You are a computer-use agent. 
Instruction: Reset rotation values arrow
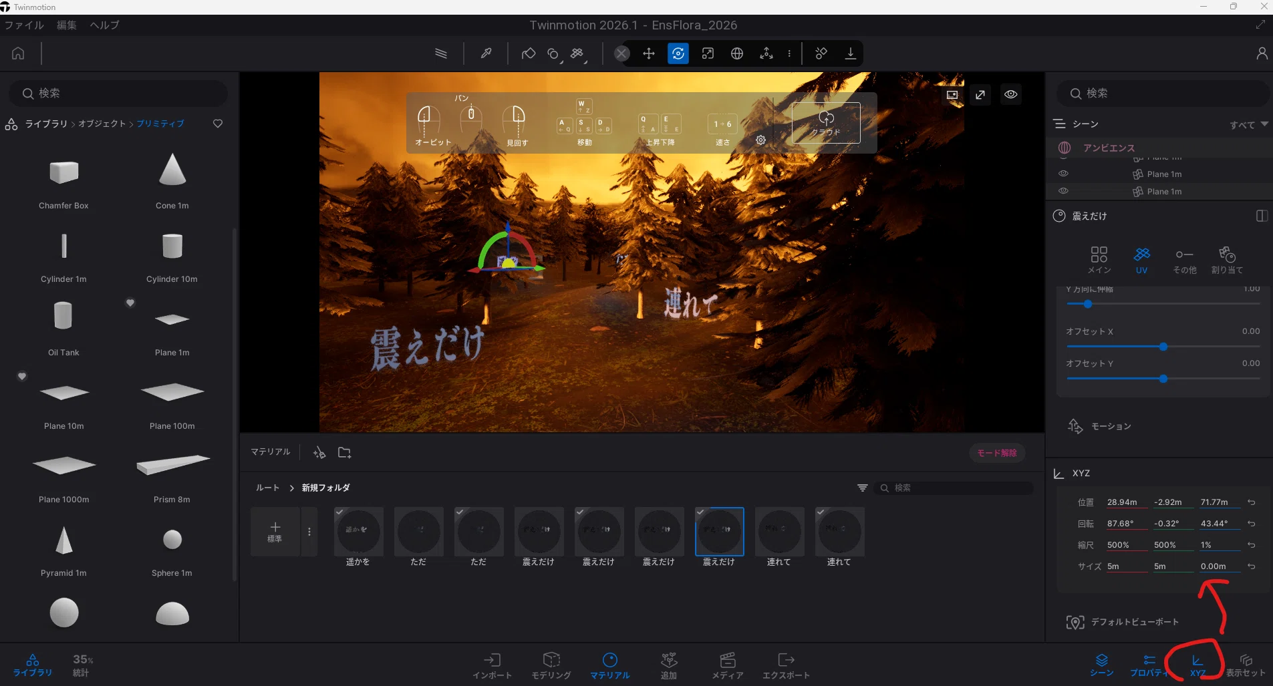pyautogui.click(x=1252, y=524)
